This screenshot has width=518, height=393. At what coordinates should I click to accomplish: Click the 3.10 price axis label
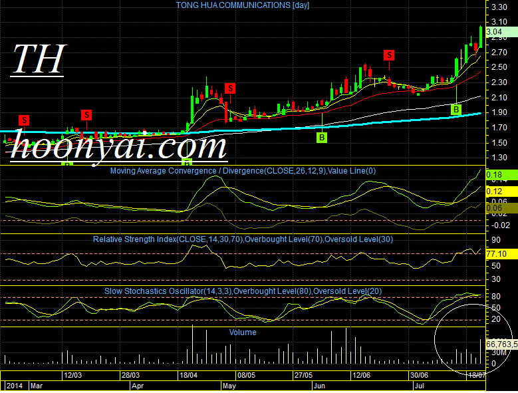tap(499, 22)
